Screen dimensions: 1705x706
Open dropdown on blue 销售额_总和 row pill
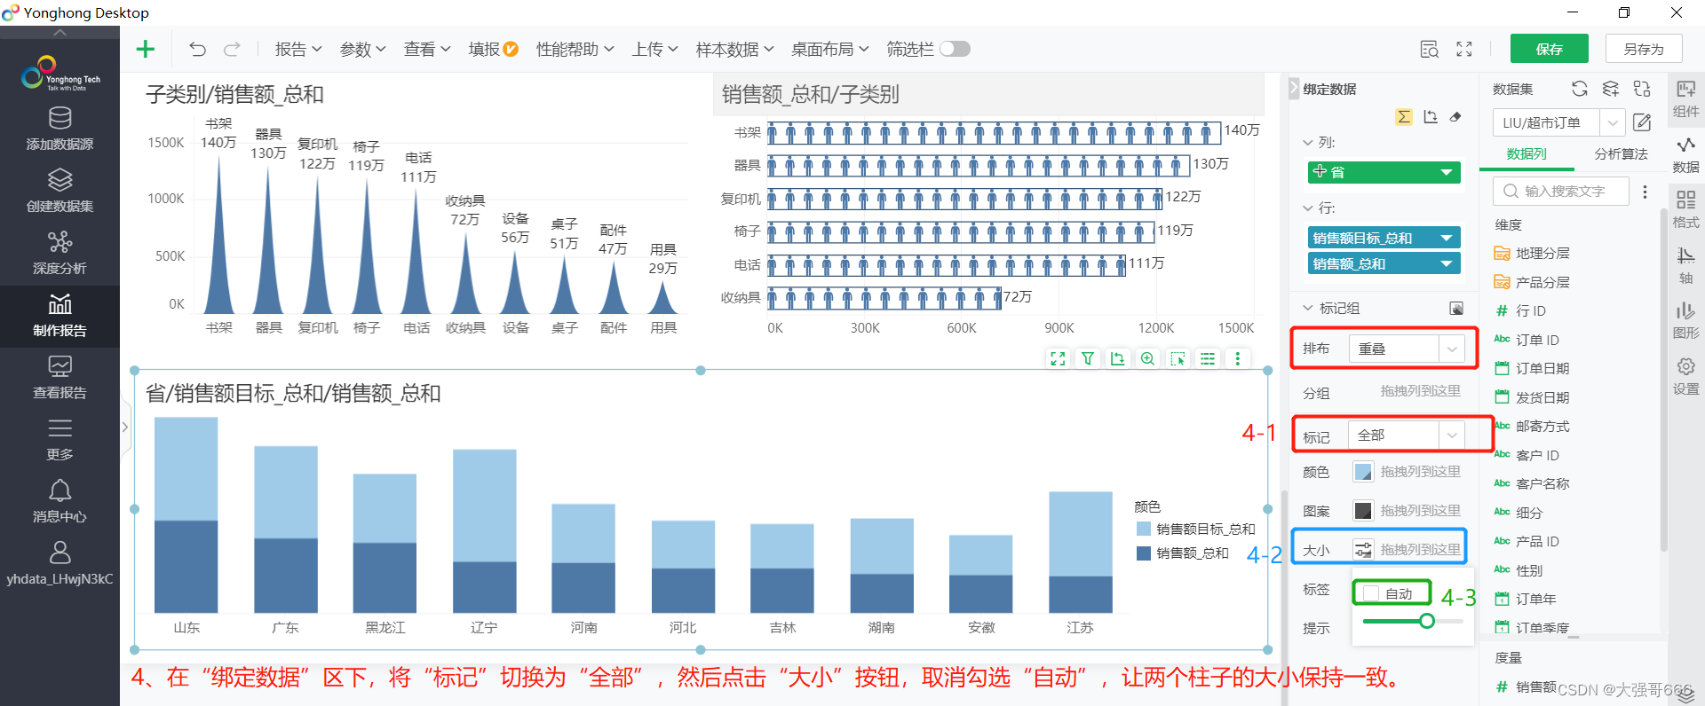(1446, 263)
